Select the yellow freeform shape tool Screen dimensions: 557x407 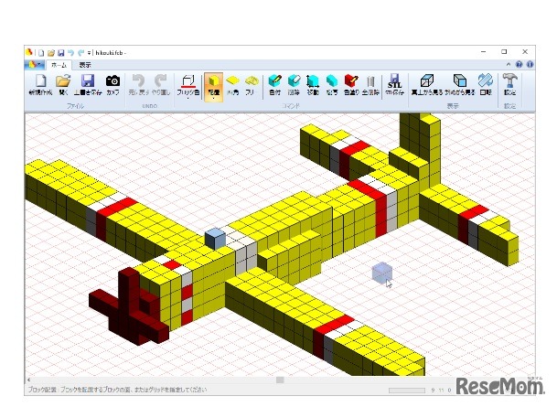(252, 85)
